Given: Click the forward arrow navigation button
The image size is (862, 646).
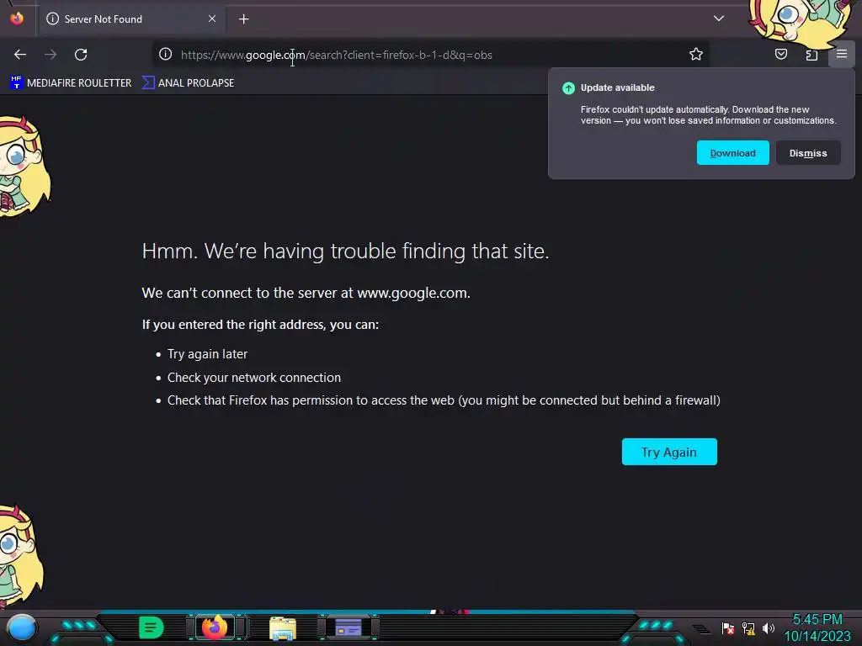Looking at the screenshot, I should coord(51,55).
